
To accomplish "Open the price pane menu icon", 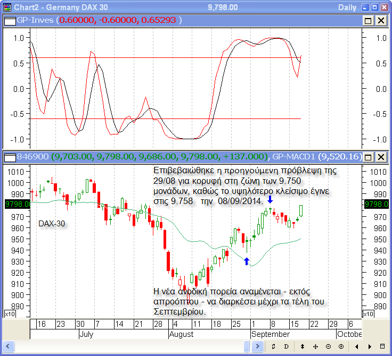I will (10, 157).
